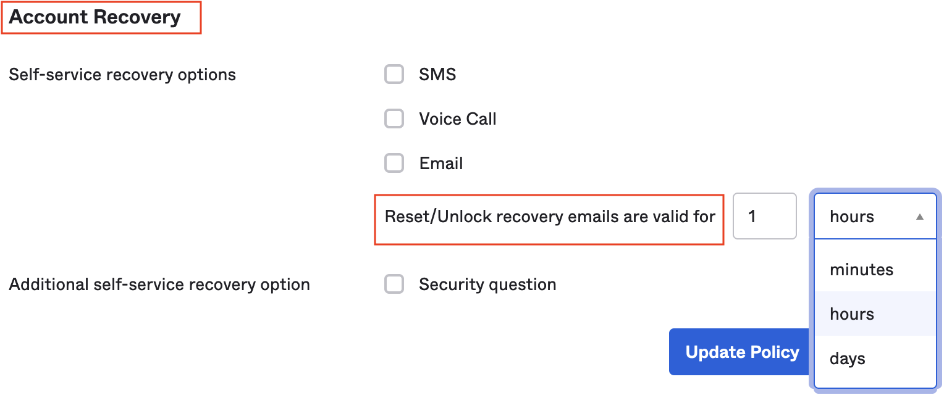944x395 pixels.
Task: Toggle the Security question checkbox
Action: click(394, 284)
